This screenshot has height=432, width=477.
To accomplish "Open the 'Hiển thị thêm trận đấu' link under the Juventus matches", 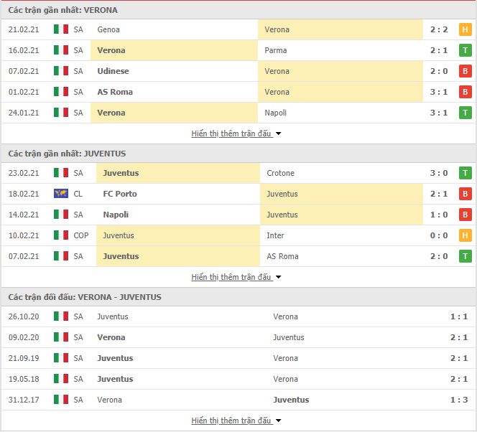I will tap(231, 277).
